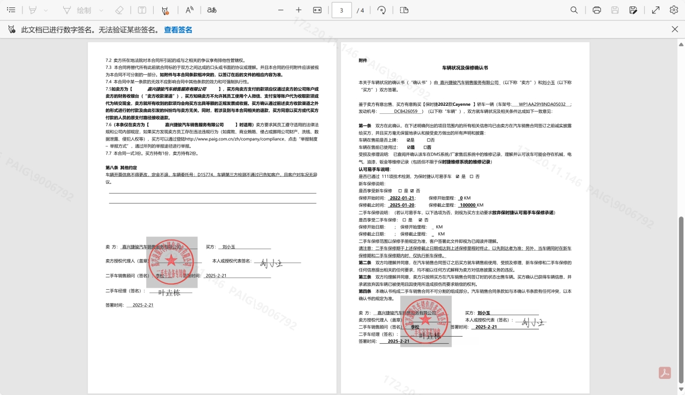Screen dimensions: 685x395
Task: Click the empty 否 box for 车辆在售前已使用过
Action: [x=425, y=147]
